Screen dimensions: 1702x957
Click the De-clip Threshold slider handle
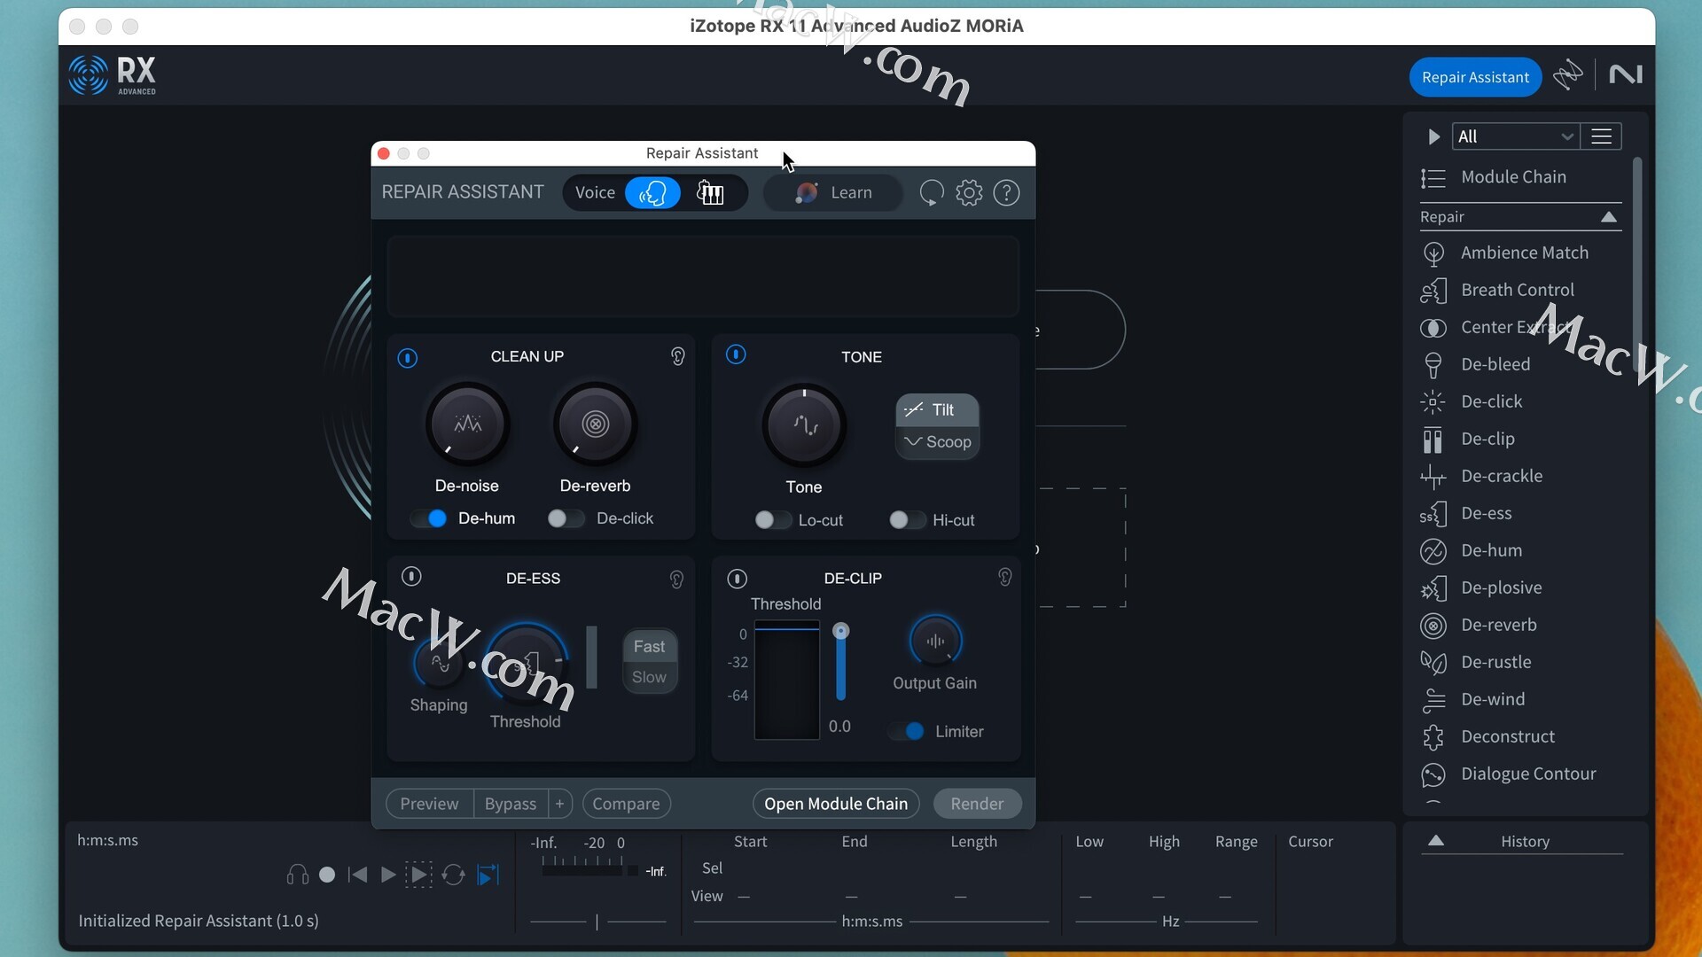841,632
